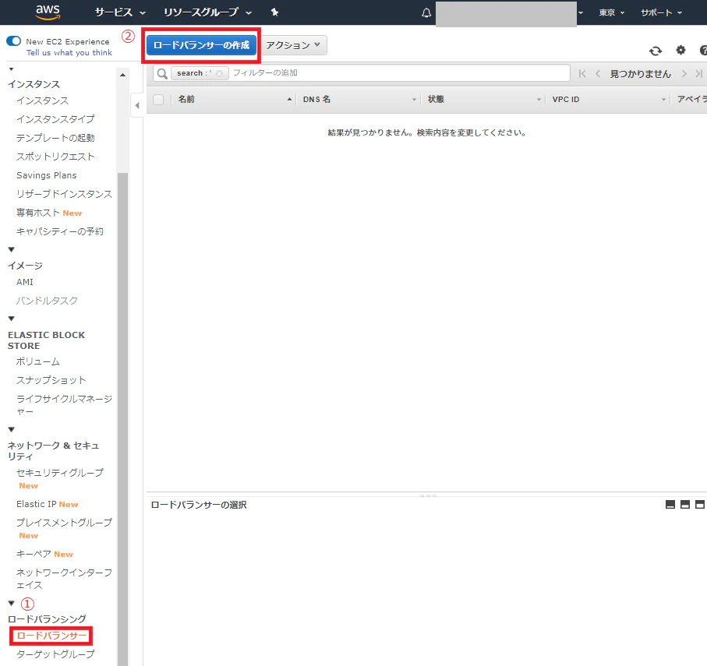The height and width of the screenshot is (666, 707).
Task: Collapse the Elastic Block Store section
Action: pos(11,319)
